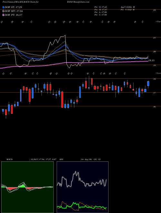Click the 21 price axis label
Image resolution: width=161 pixels, height=213 pixels.
[154, 38]
